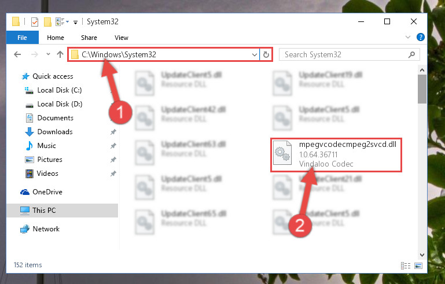Click the new folder quick access icon
The width and height of the screenshot is (445, 284).
coord(47,21)
